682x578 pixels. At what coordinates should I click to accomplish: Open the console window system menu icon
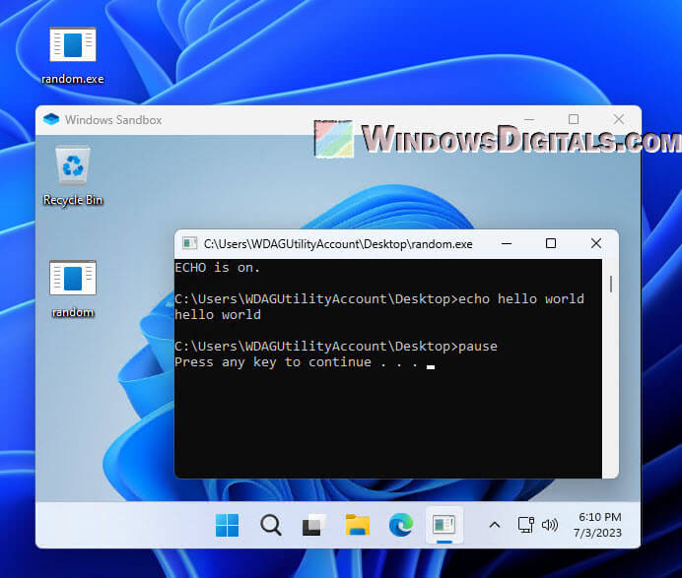(x=189, y=243)
